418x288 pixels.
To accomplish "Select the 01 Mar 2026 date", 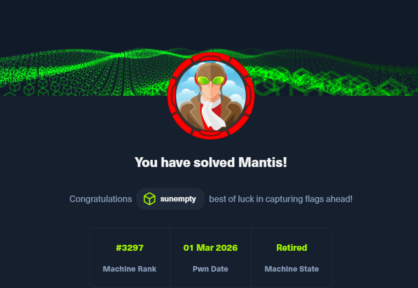I will 210,248.
